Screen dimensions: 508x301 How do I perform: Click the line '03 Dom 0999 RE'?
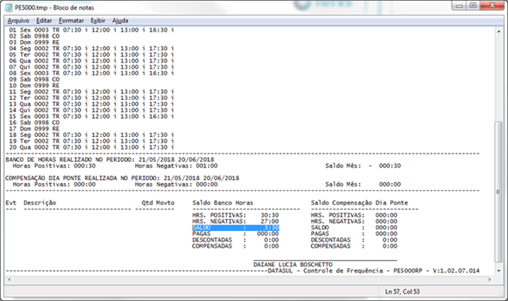click(x=35, y=42)
